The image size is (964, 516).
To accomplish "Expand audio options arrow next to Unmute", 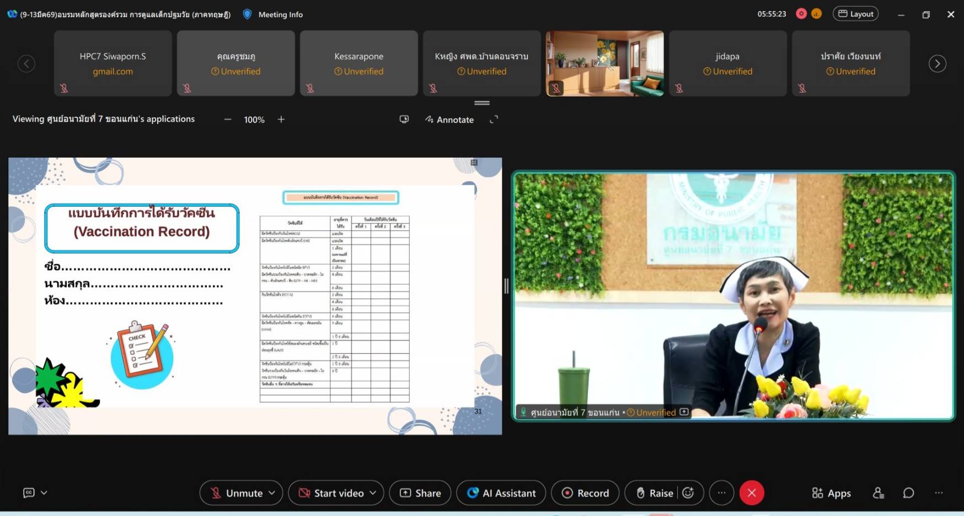I will [x=272, y=493].
